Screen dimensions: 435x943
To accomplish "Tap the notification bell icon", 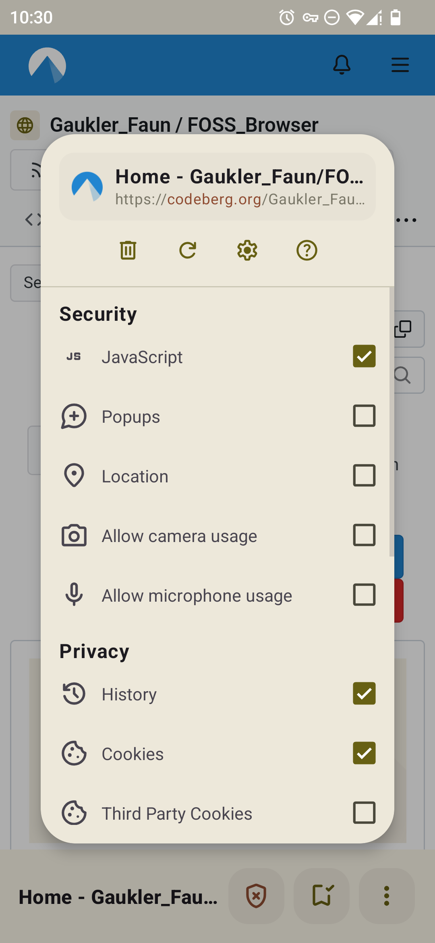I will tap(342, 65).
